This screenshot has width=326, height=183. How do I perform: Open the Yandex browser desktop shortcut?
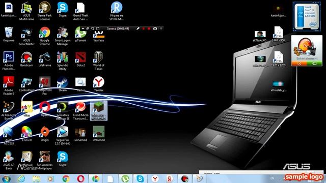pyautogui.click(x=98, y=84)
